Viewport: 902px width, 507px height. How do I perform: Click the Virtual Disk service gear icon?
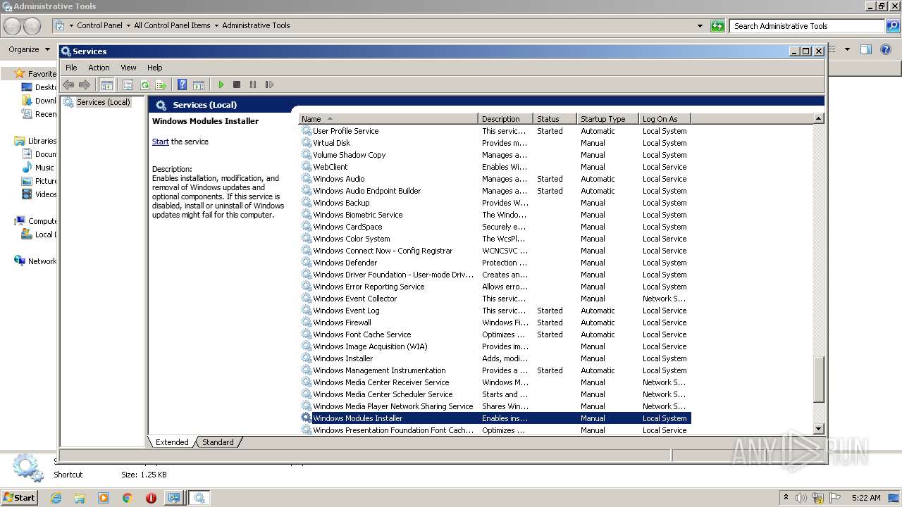306,143
